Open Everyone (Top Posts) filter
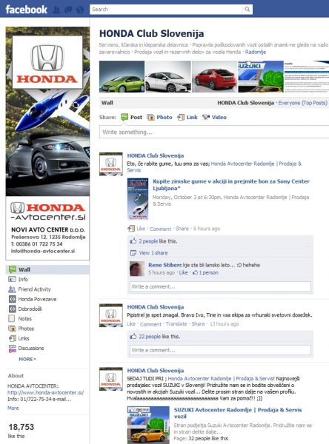The width and height of the screenshot is (329, 444). [x=302, y=103]
